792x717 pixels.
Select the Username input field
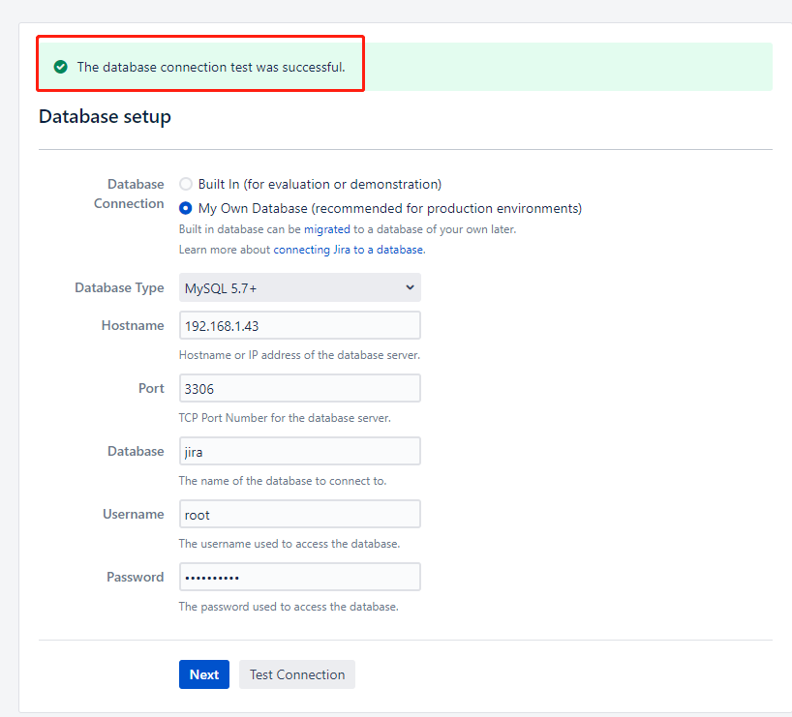(x=299, y=514)
